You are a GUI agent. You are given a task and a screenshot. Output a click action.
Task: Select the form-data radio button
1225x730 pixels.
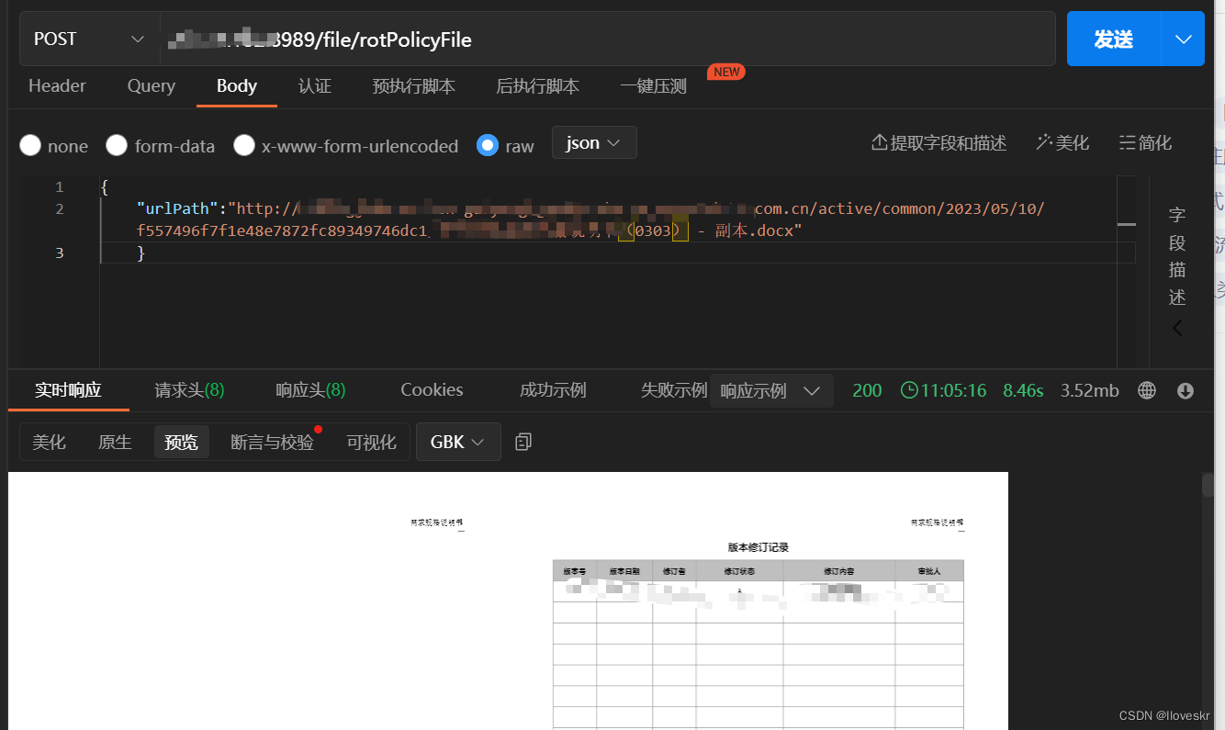coord(117,145)
